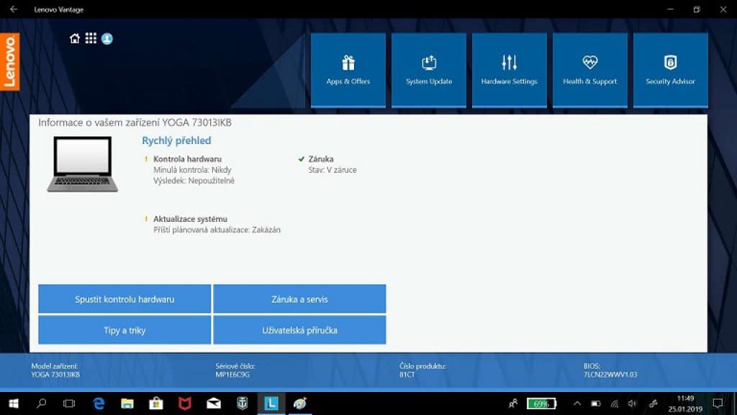Image resolution: width=737 pixels, height=415 pixels.
Task: Go to the Lenovo Vantage home icon
Action: click(x=75, y=39)
